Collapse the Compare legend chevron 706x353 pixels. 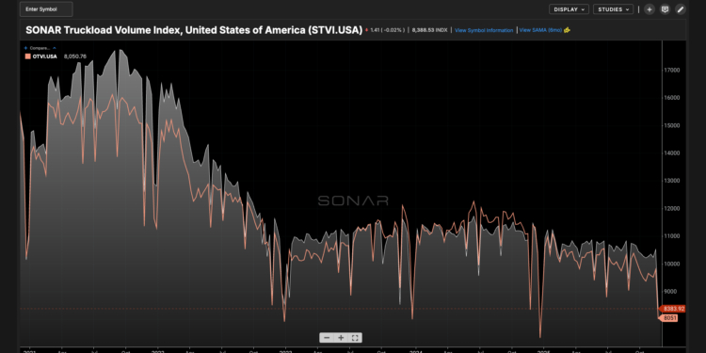(54, 48)
